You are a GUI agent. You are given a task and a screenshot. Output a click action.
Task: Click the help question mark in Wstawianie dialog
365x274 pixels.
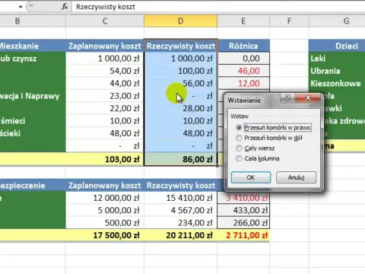pyautogui.click(x=287, y=97)
